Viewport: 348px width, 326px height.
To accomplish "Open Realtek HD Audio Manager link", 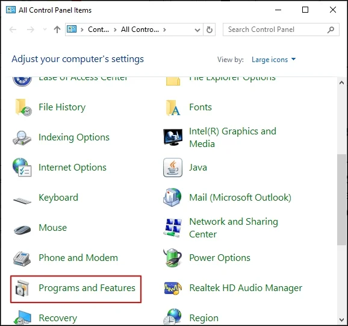I will tap(246, 288).
